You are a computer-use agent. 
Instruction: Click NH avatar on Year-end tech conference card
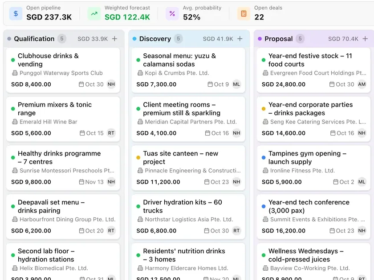pyautogui.click(x=362, y=231)
